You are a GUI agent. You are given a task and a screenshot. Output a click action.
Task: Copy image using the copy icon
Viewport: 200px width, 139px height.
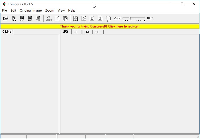click(x=57, y=18)
